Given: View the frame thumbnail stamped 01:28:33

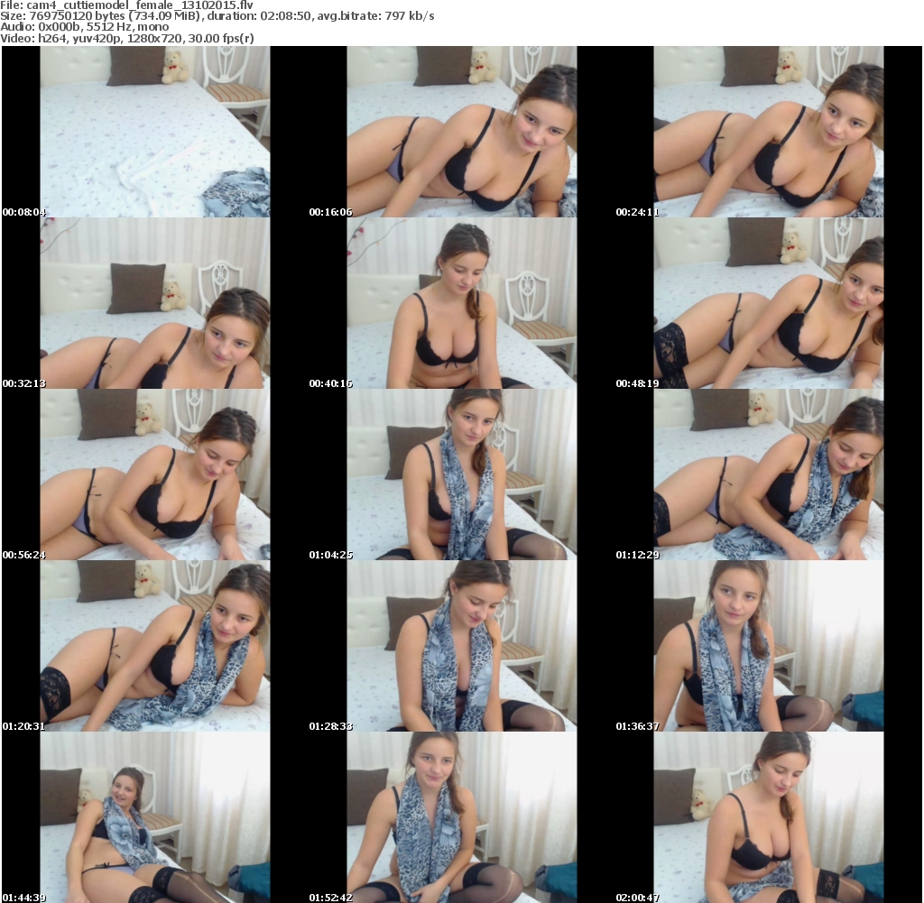Looking at the screenshot, I should coord(462,646).
